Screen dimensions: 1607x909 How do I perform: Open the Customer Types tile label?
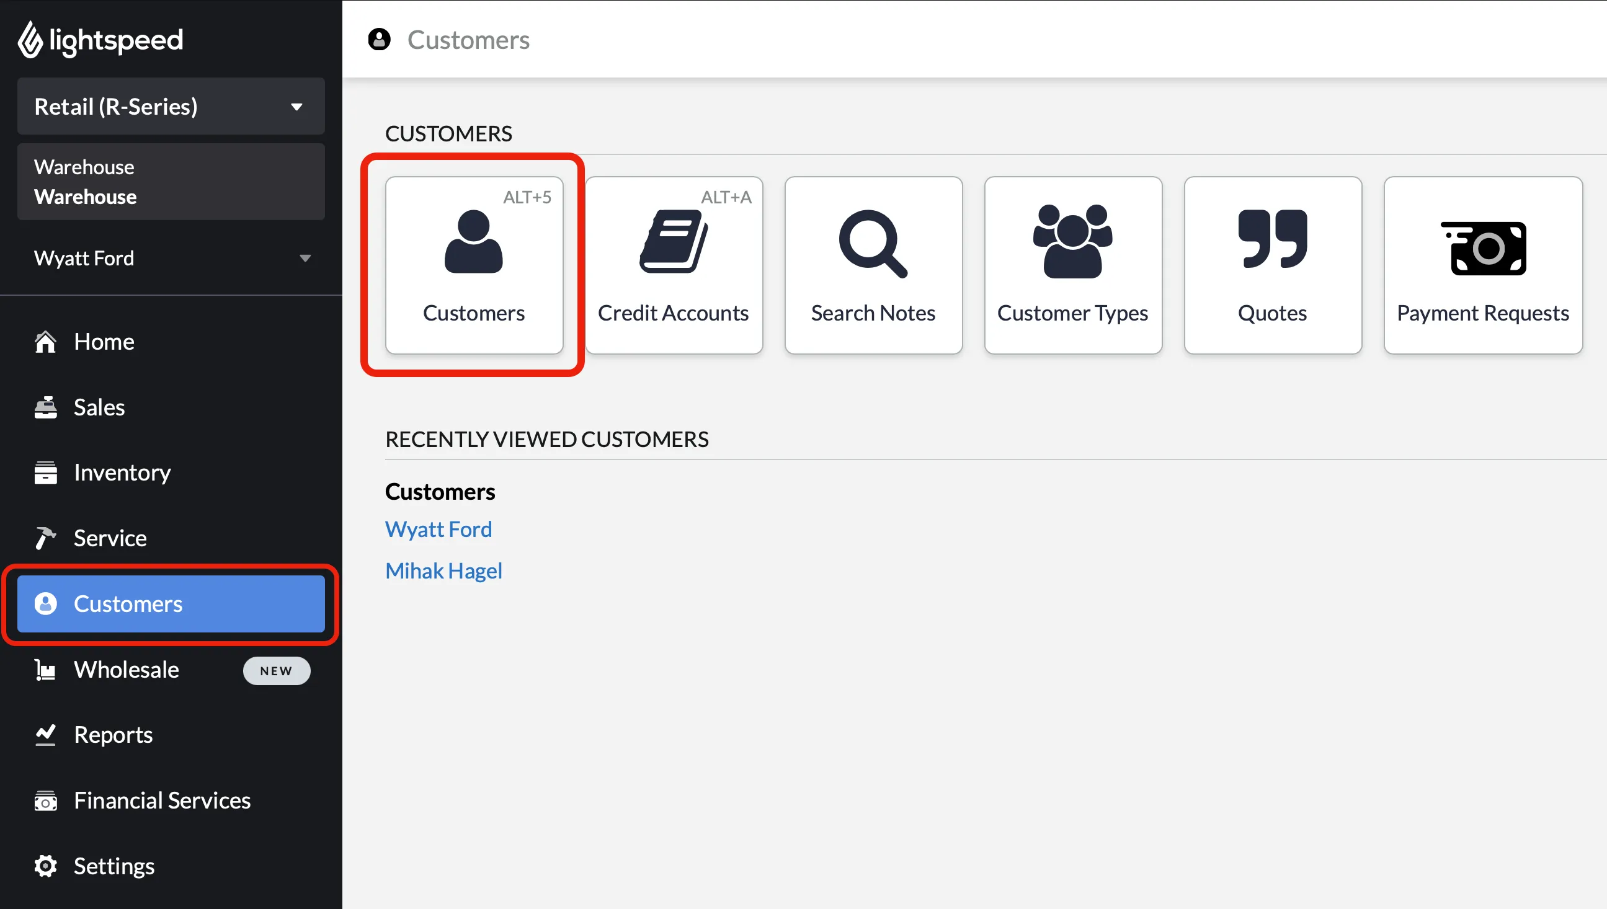click(1072, 313)
